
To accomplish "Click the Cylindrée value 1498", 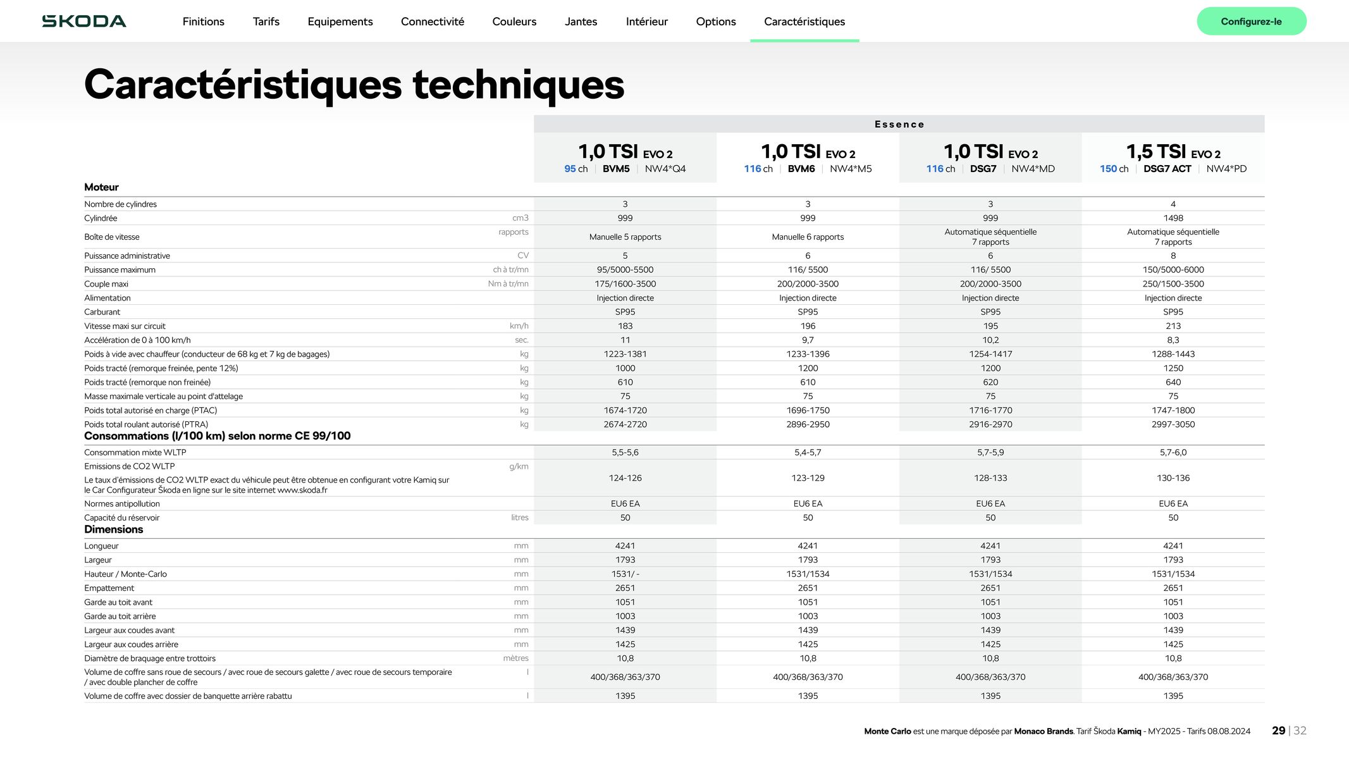I will point(1173,218).
